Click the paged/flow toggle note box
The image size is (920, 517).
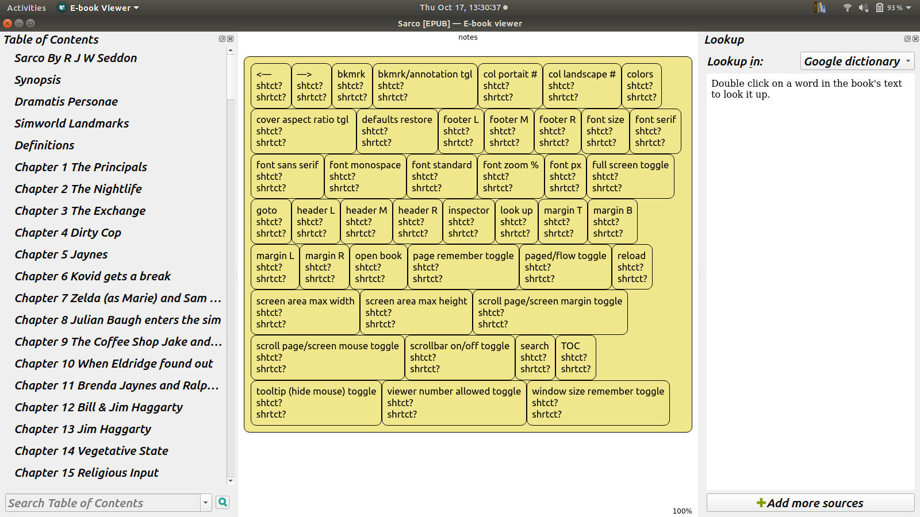[565, 267]
